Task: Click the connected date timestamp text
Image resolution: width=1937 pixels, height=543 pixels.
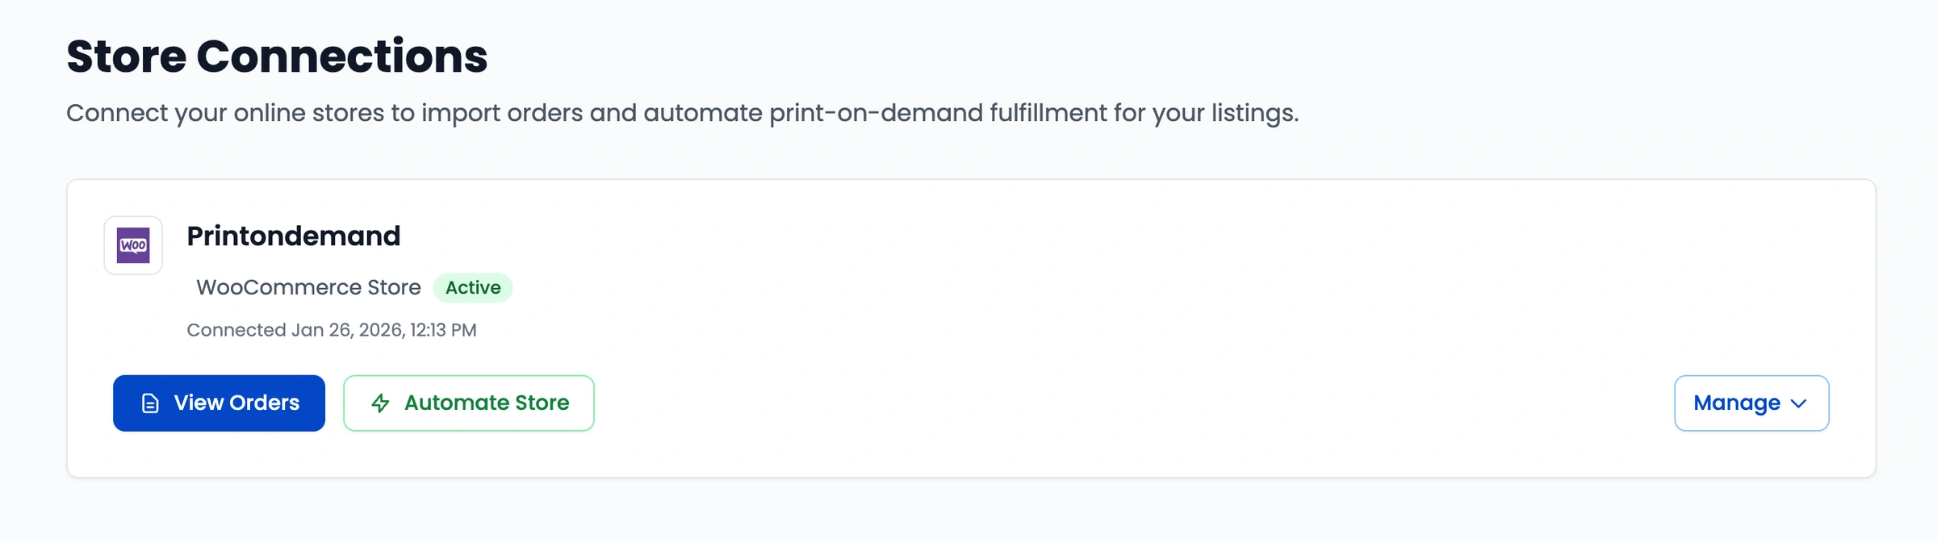Action: pyautogui.click(x=332, y=329)
